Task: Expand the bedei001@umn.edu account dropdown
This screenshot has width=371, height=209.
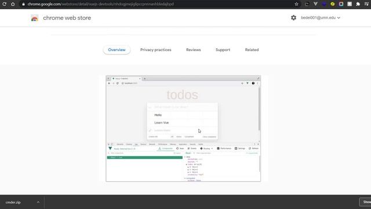Action: click(x=321, y=18)
